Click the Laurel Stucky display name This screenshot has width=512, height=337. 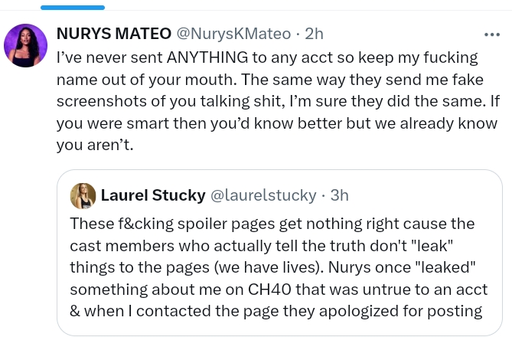(x=153, y=195)
